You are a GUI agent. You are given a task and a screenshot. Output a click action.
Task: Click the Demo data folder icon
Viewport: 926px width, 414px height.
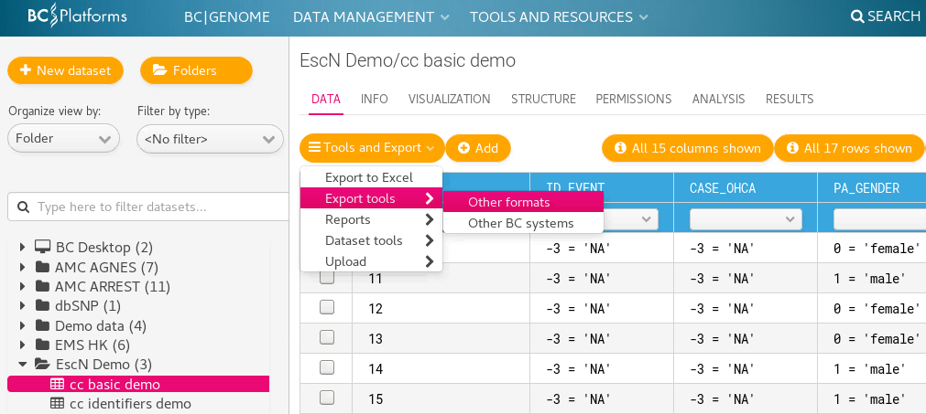42,325
